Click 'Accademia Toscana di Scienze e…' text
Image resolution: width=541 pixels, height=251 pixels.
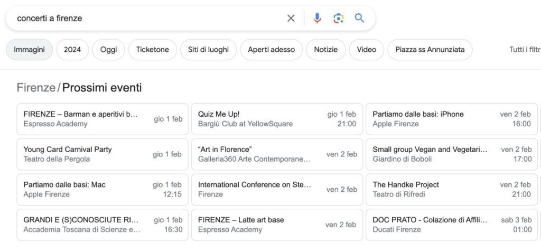coord(82,229)
